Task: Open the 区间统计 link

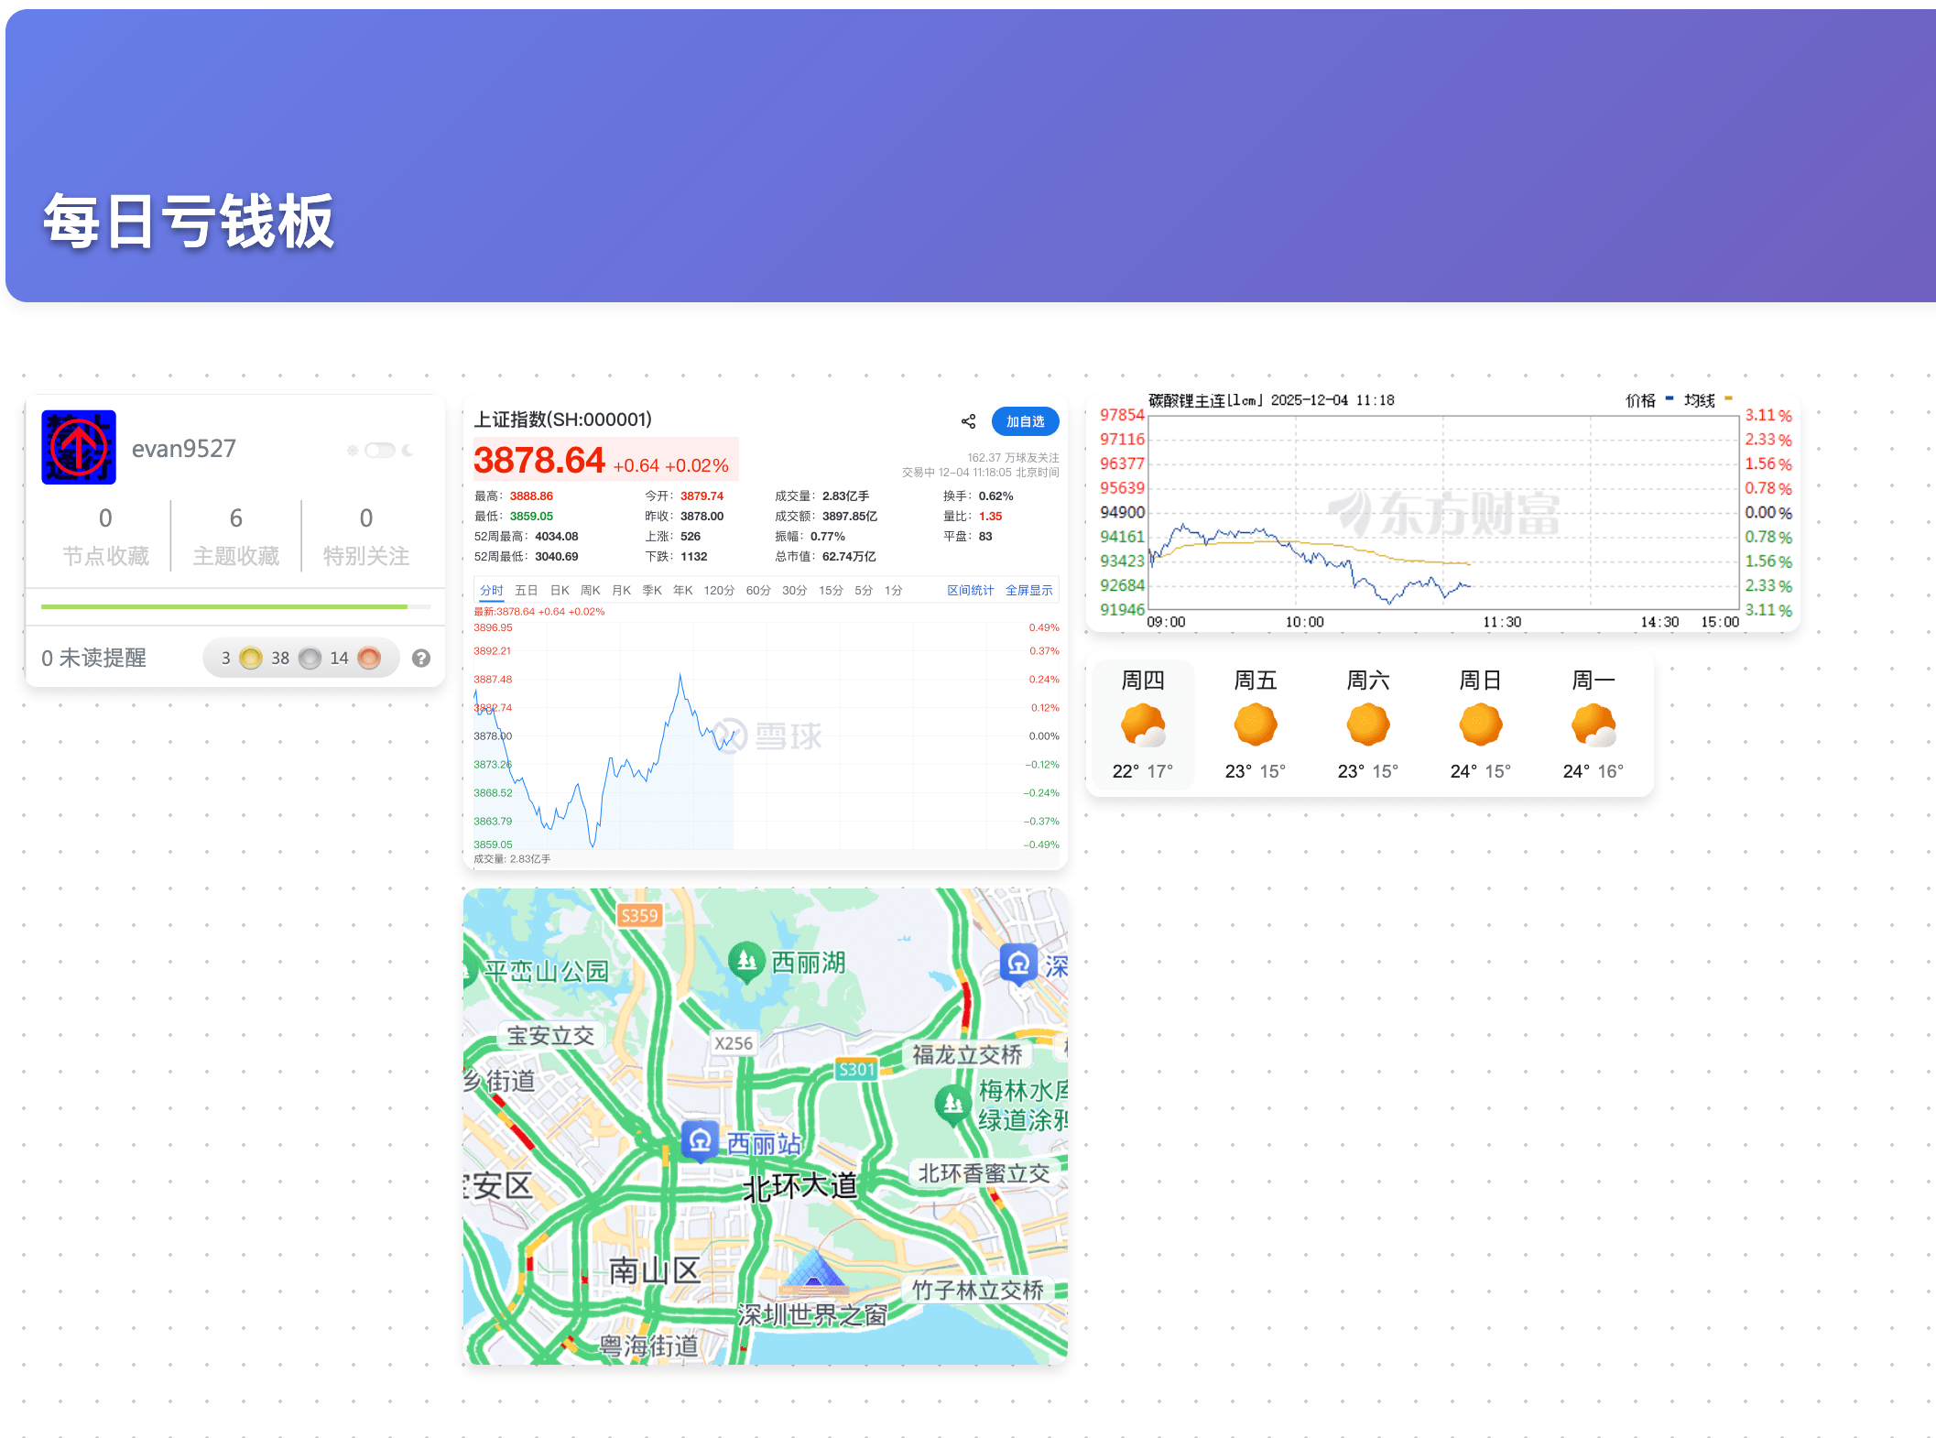Action: (970, 591)
